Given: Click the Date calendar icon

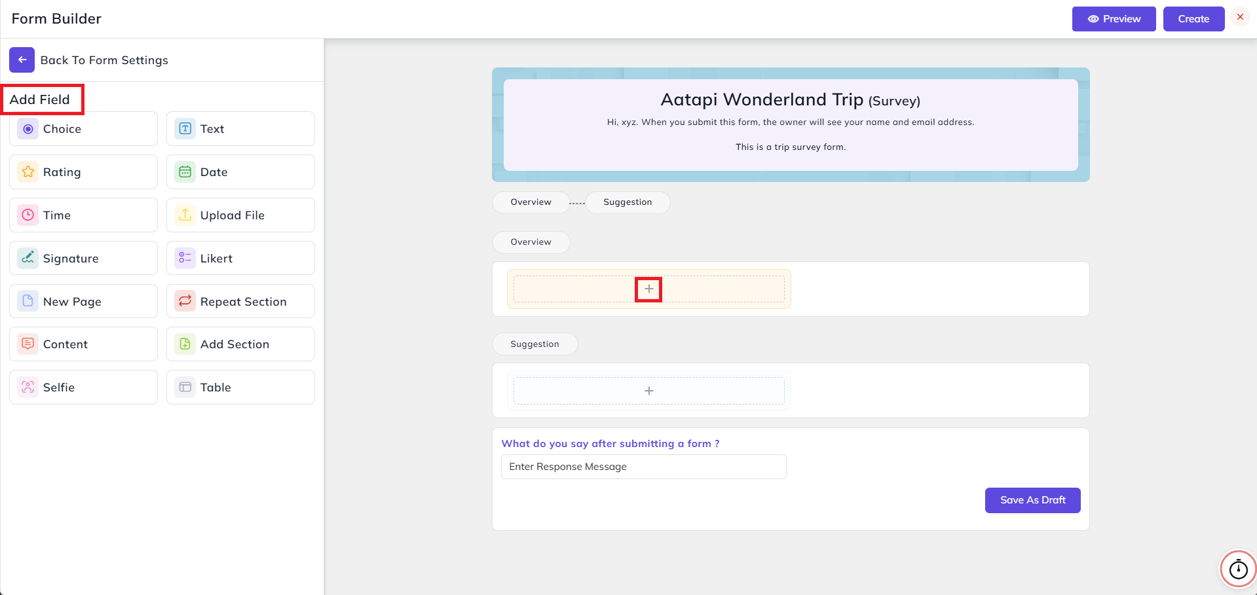Looking at the screenshot, I should pos(185,172).
